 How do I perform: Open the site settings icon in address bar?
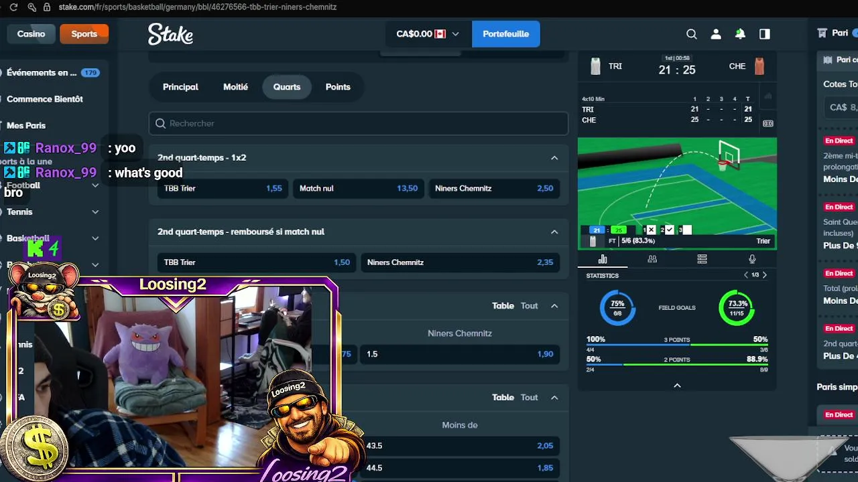(x=32, y=7)
